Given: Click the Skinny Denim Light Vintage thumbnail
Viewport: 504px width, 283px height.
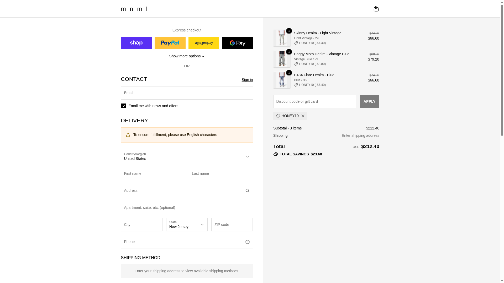Looking at the screenshot, I should [x=282, y=38].
